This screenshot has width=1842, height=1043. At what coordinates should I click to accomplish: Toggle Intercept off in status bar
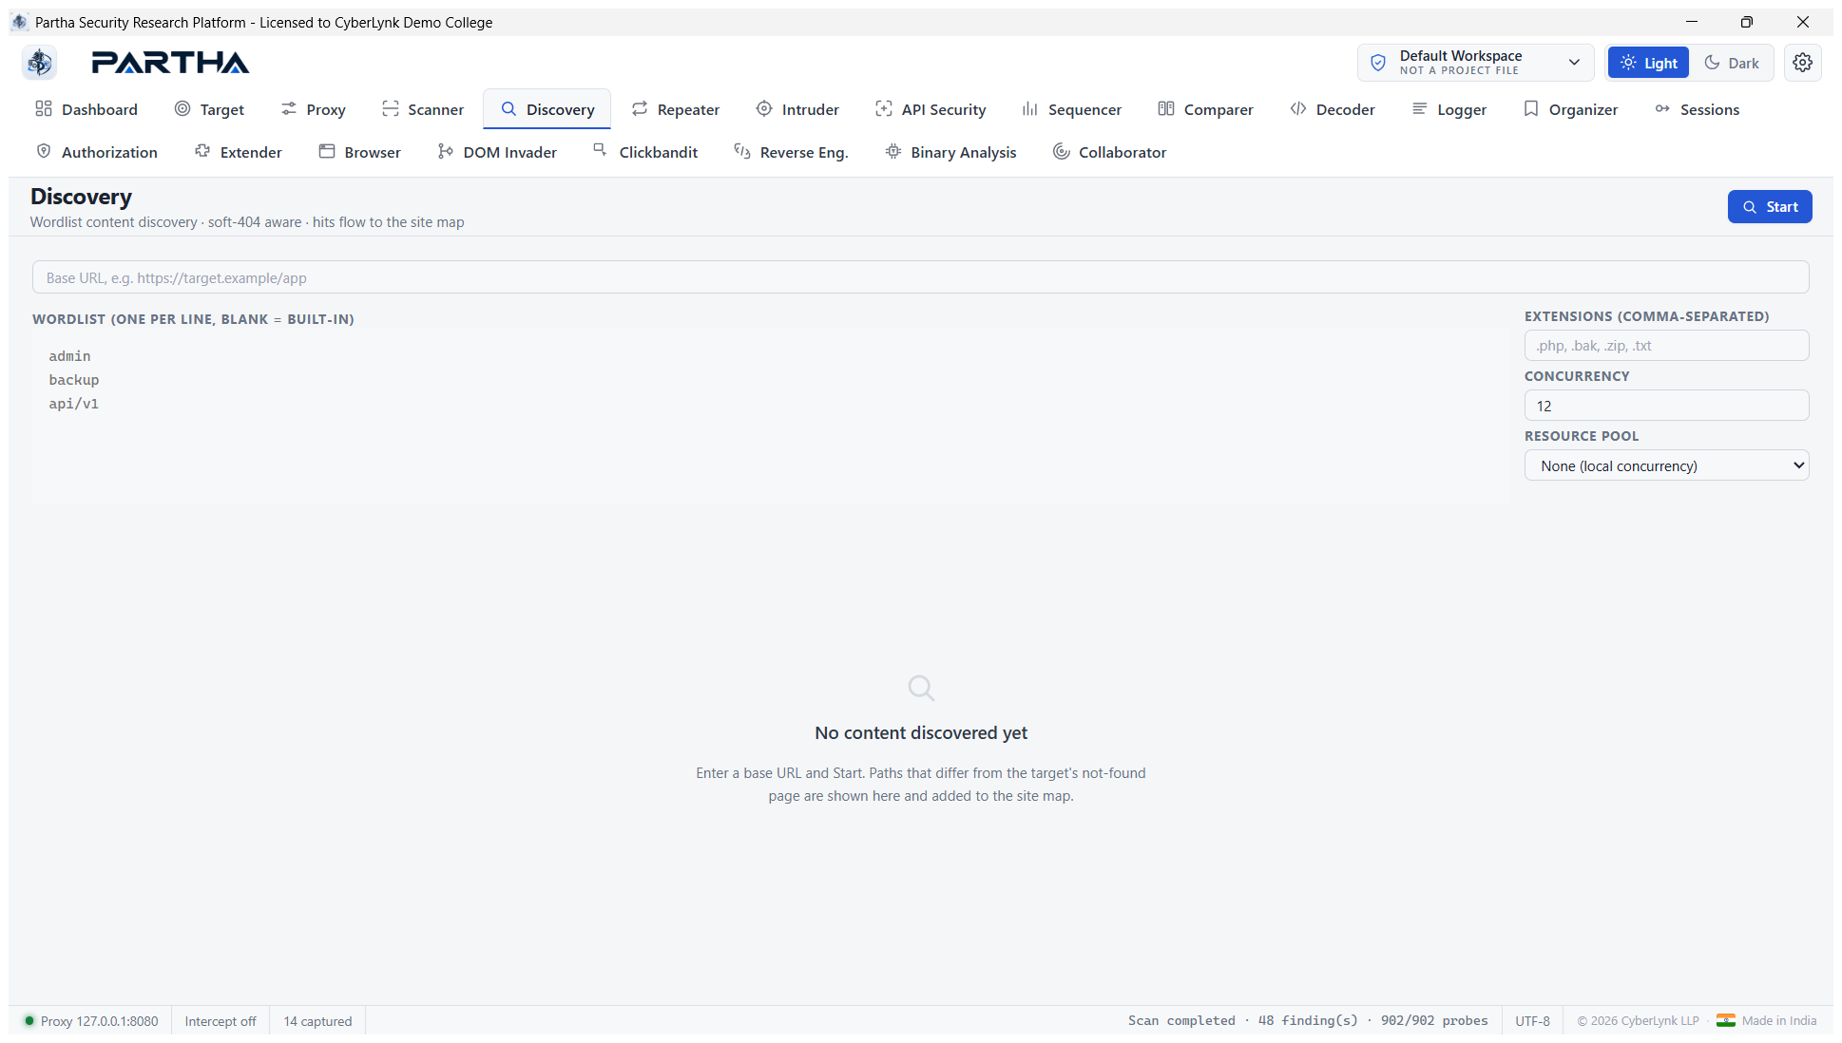click(x=221, y=1021)
